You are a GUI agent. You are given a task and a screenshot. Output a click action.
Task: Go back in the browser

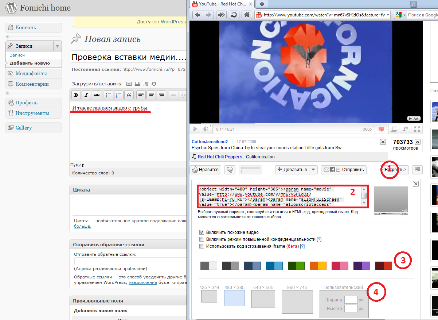(198, 15)
